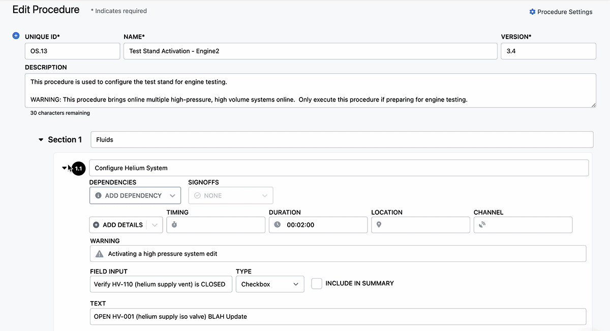Open the Checkbox type dropdown
This screenshot has width=610, height=331.
tap(270, 284)
